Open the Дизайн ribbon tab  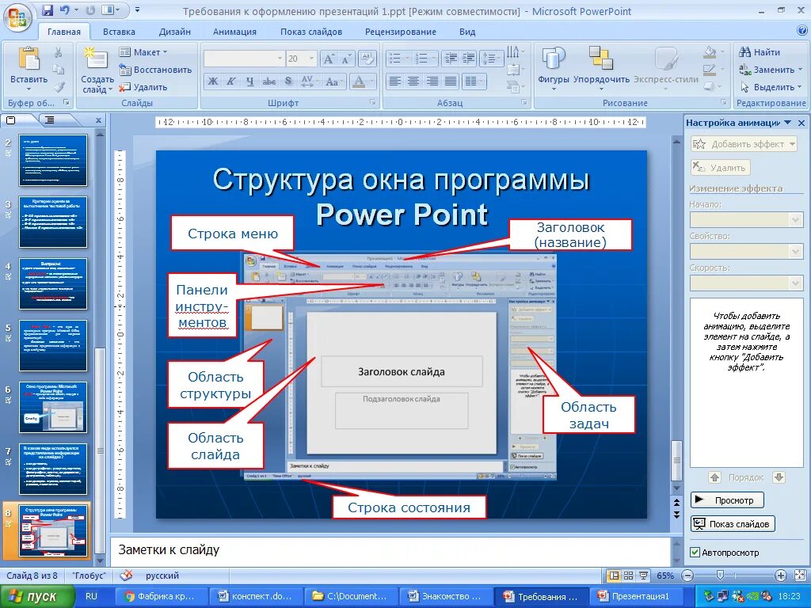point(175,32)
